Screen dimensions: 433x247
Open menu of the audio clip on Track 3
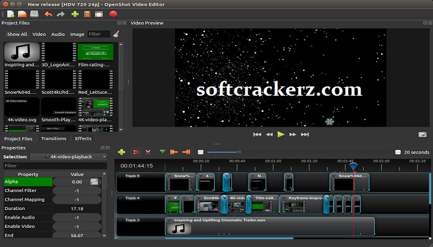tap(169, 220)
